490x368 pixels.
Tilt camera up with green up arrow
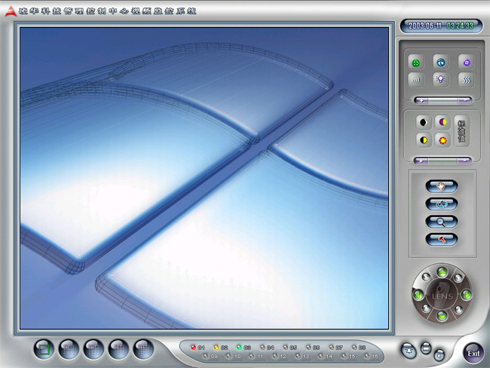pos(442,272)
